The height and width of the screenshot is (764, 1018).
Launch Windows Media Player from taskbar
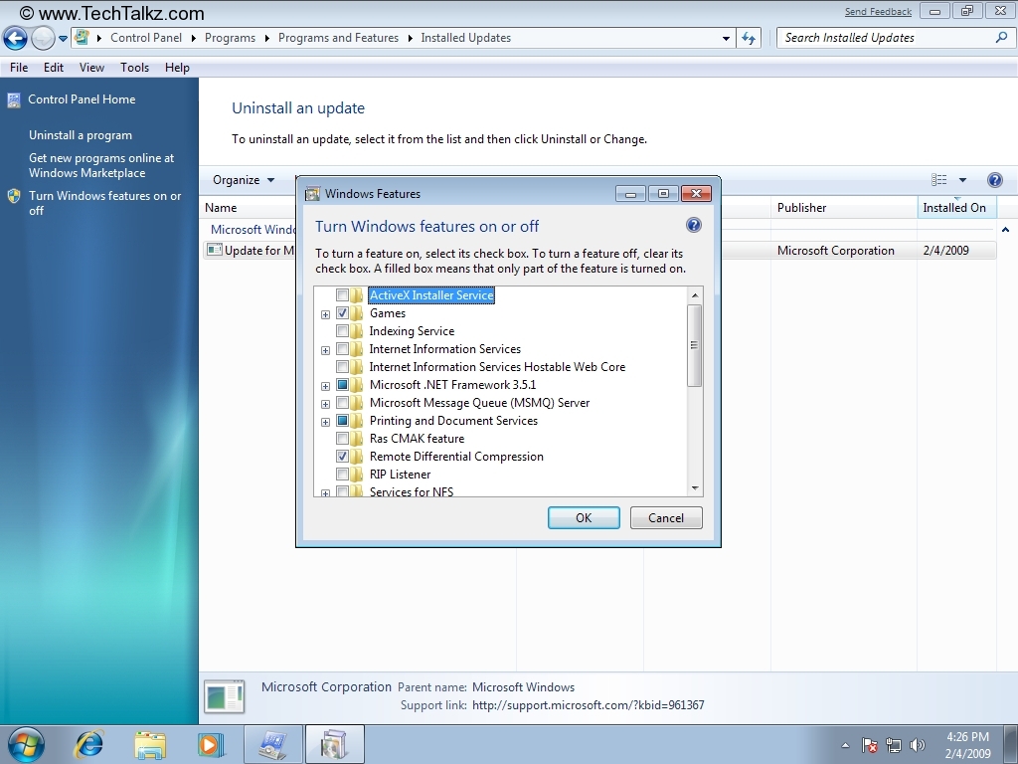pos(210,744)
